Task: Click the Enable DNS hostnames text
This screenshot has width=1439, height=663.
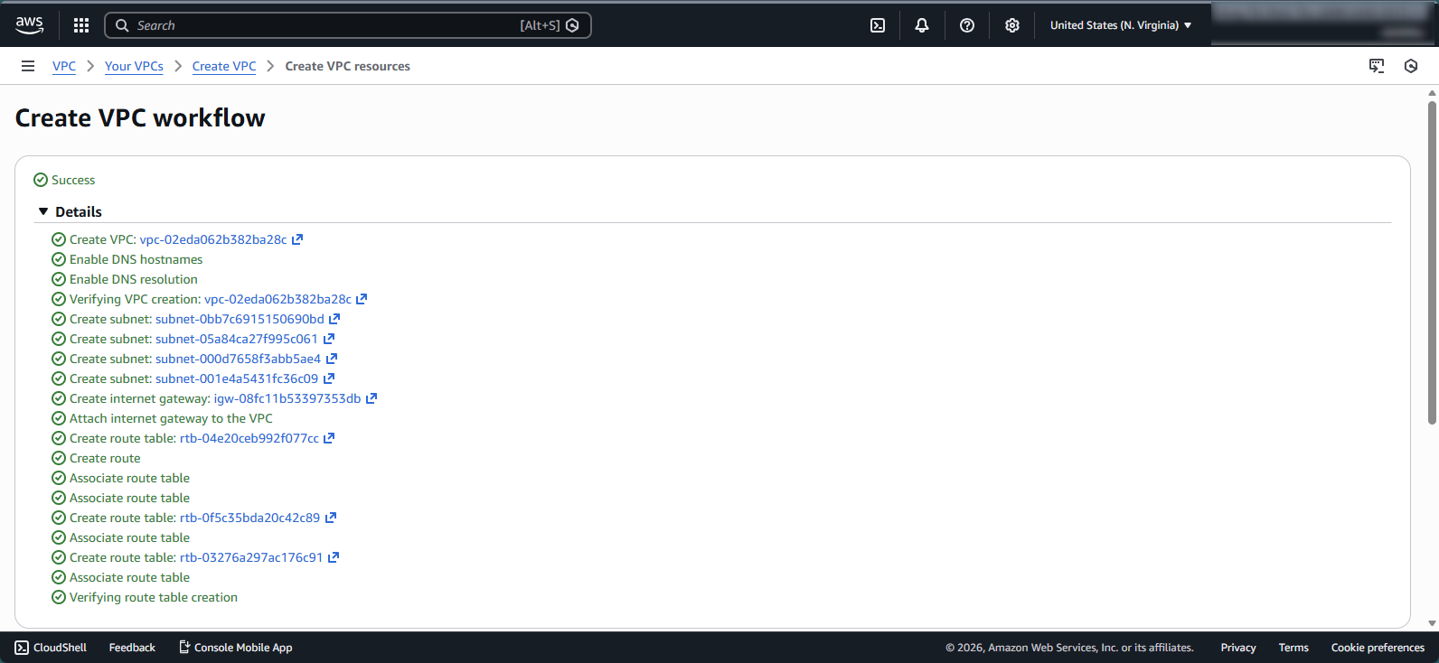Action: pyautogui.click(x=136, y=259)
